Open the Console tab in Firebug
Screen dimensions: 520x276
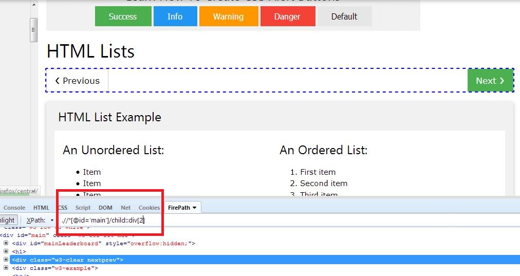click(14, 207)
